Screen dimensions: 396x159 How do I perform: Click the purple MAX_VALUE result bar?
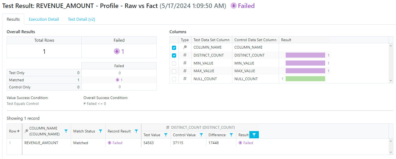click(305, 71)
